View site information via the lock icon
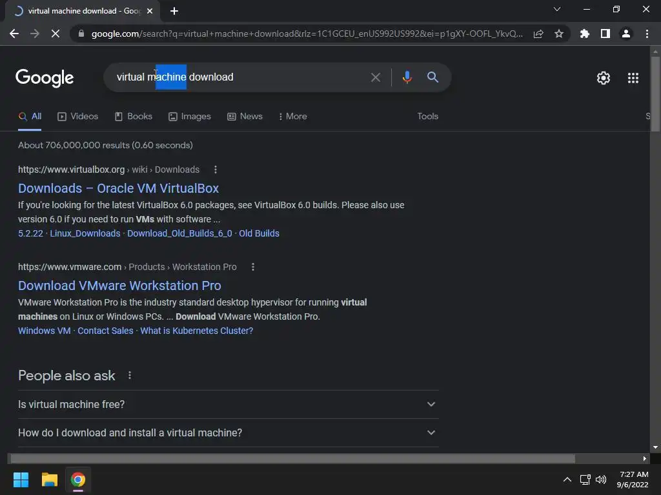The width and height of the screenshot is (661, 495). pos(81,34)
